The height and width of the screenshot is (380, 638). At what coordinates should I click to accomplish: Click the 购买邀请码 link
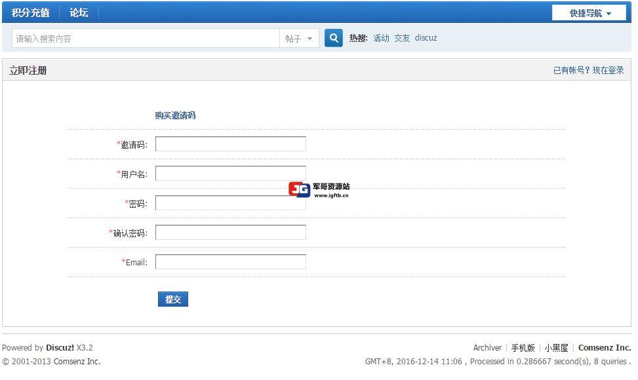[175, 115]
